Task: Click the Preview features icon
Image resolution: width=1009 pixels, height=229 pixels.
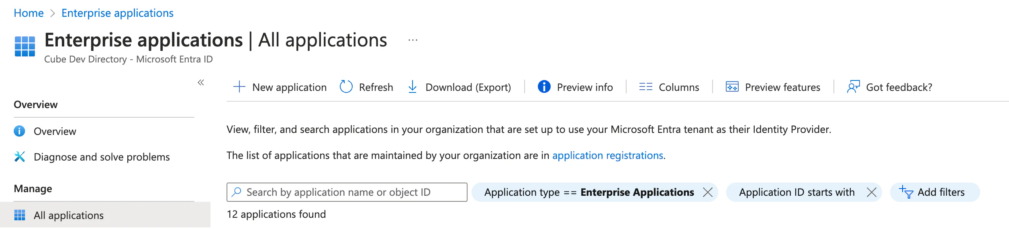Action: 732,87
